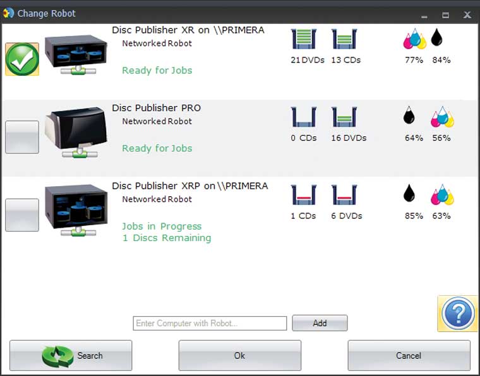Click the XRP color ink 63% icon
The image size is (480, 376).
(442, 194)
